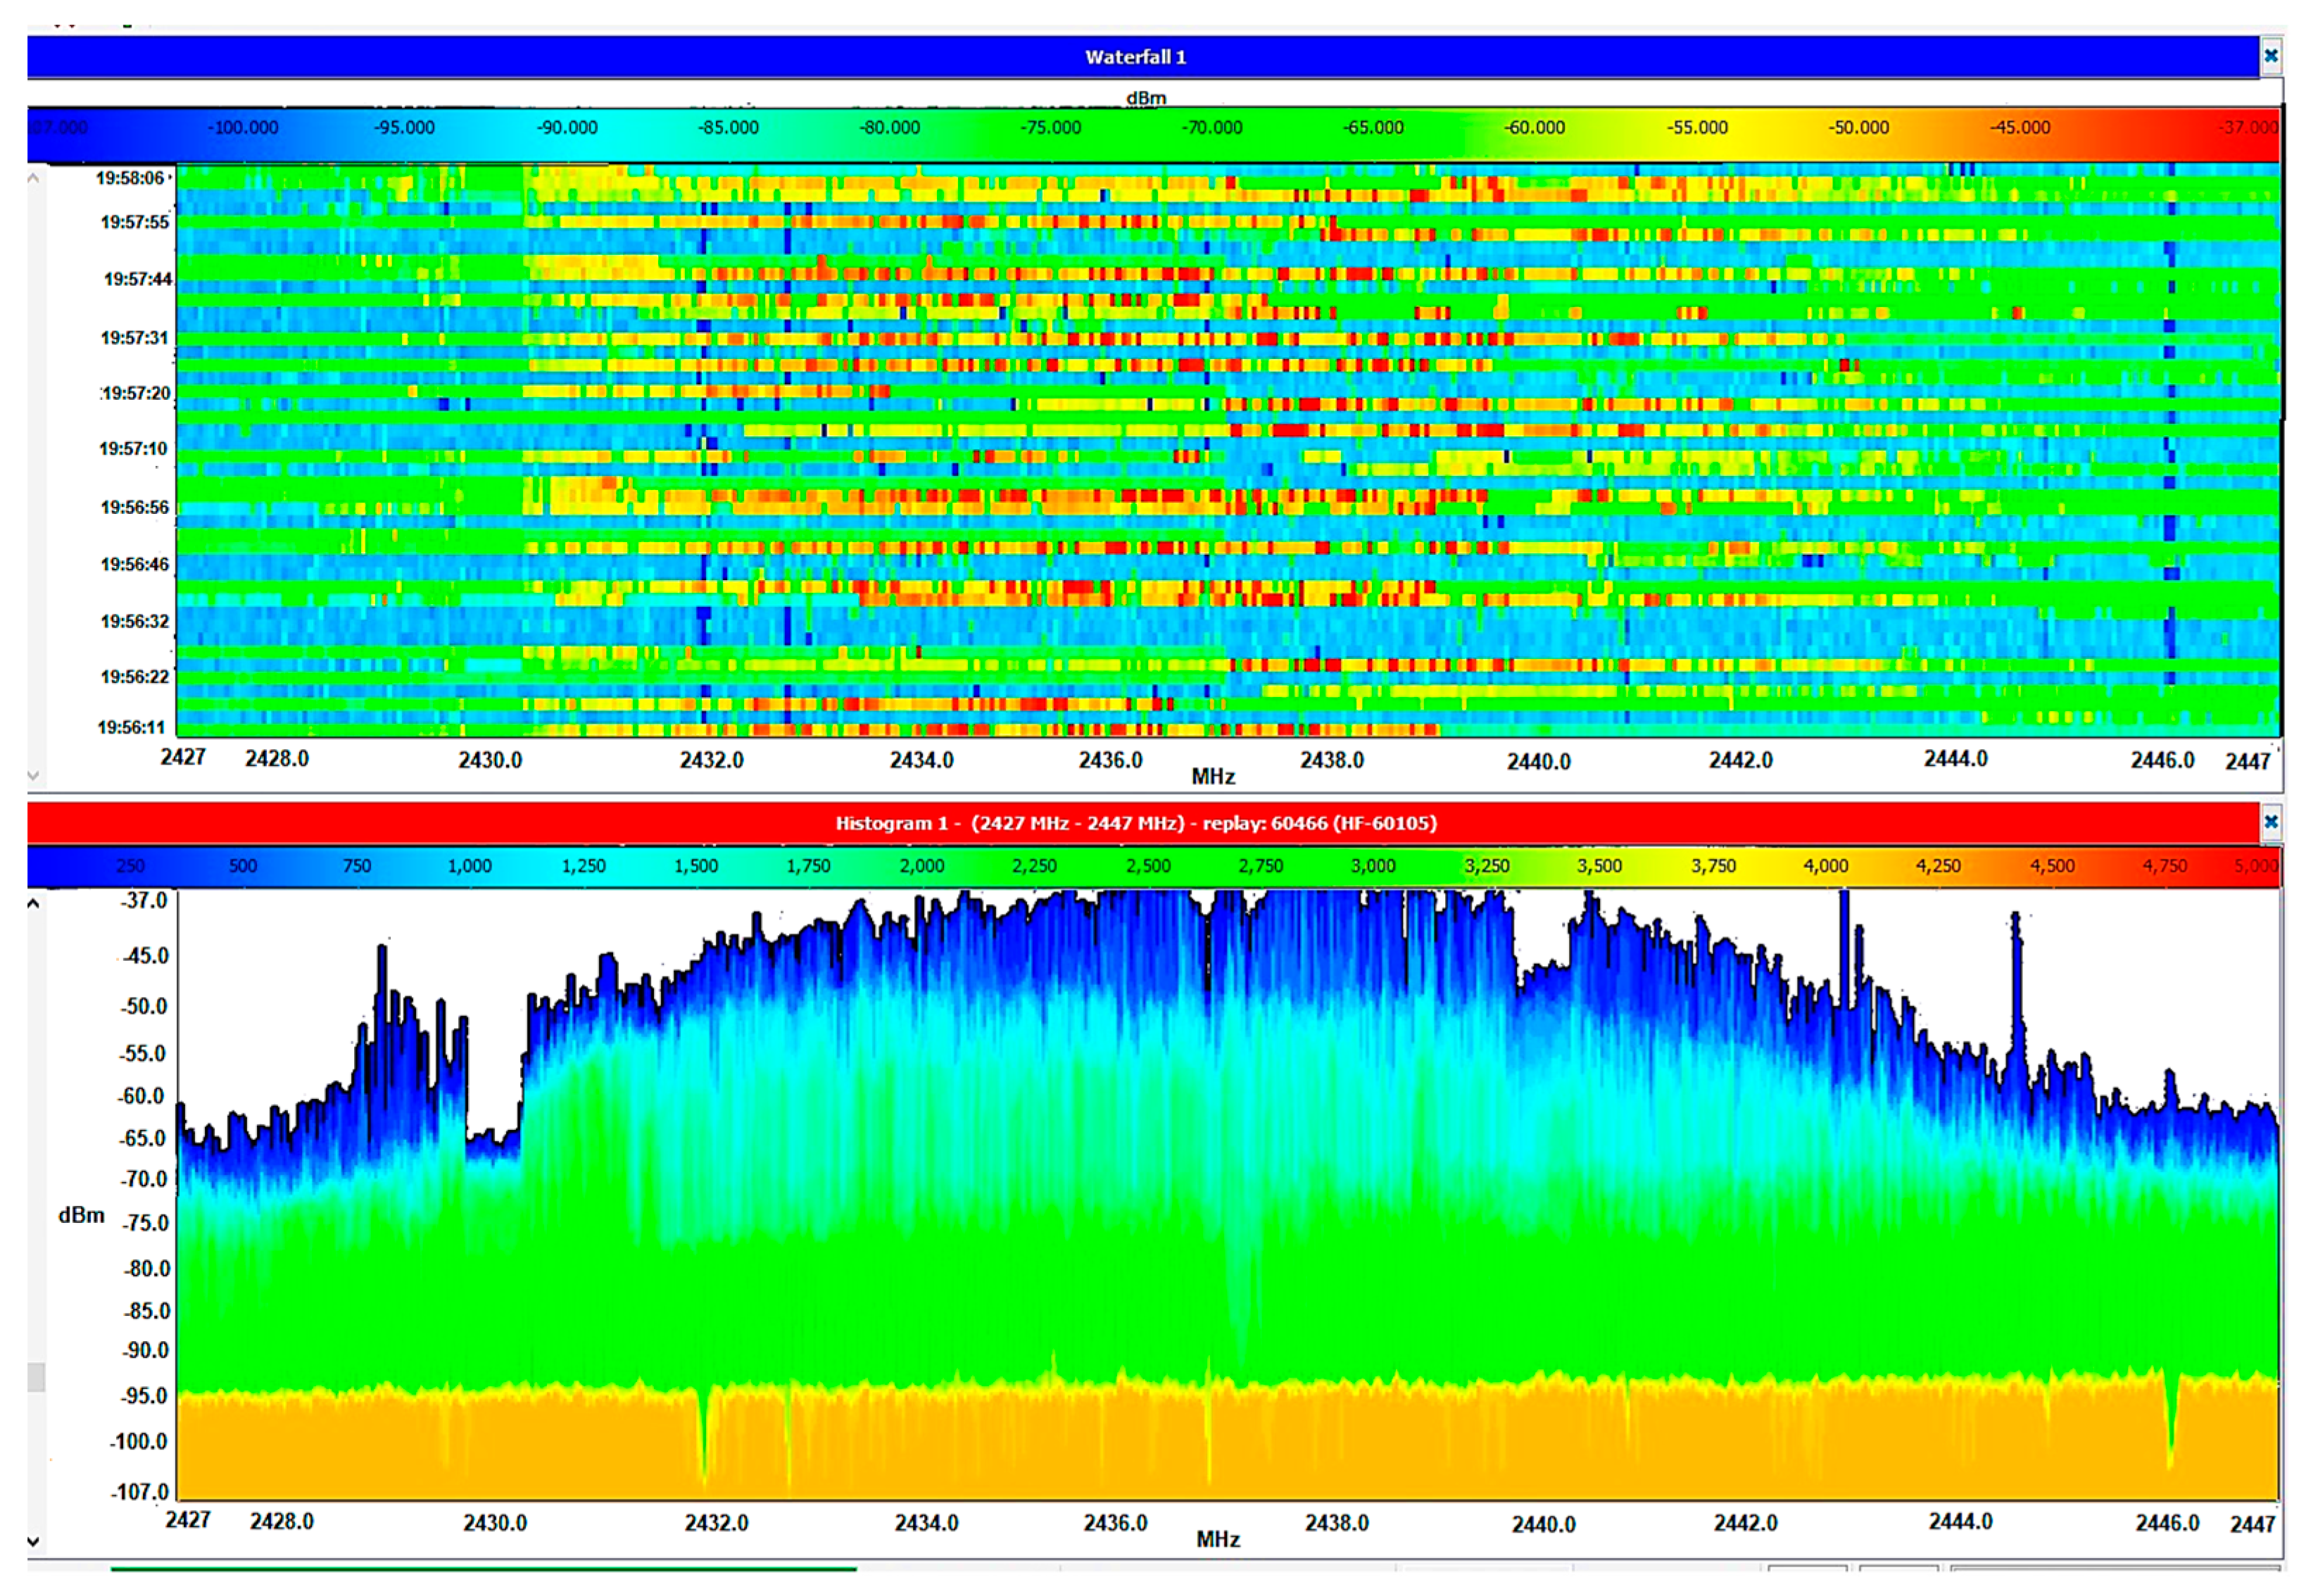
Task: Click 4,500 on the histogram count color scale
Action: click(2051, 866)
